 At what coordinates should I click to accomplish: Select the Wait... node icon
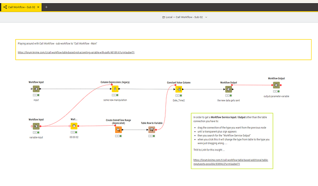[x=74, y=126]
